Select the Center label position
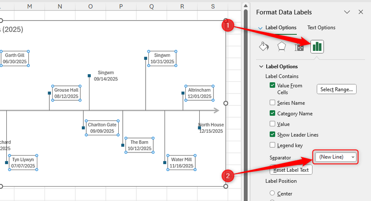371x201 pixels. 273,193
